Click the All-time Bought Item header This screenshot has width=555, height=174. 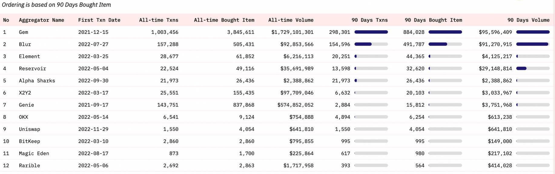(x=224, y=20)
